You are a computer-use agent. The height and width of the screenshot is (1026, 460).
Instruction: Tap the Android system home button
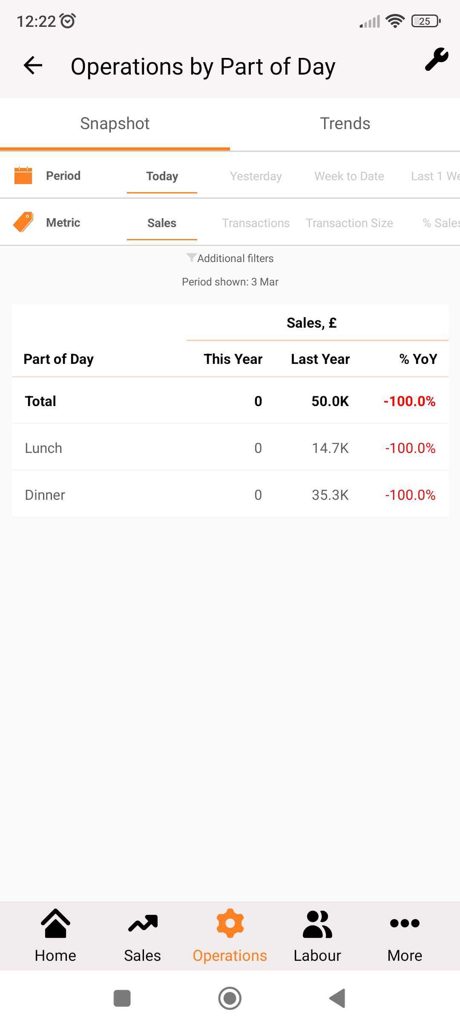[x=230, y=998]
